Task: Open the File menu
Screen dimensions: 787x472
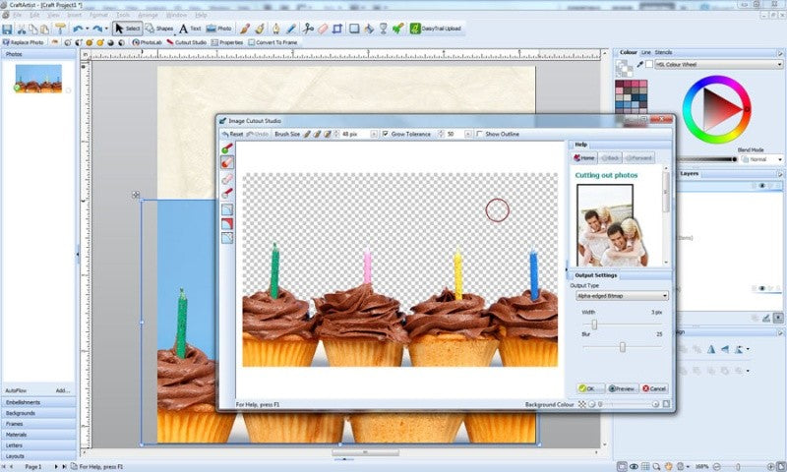Action: point(17,15)
